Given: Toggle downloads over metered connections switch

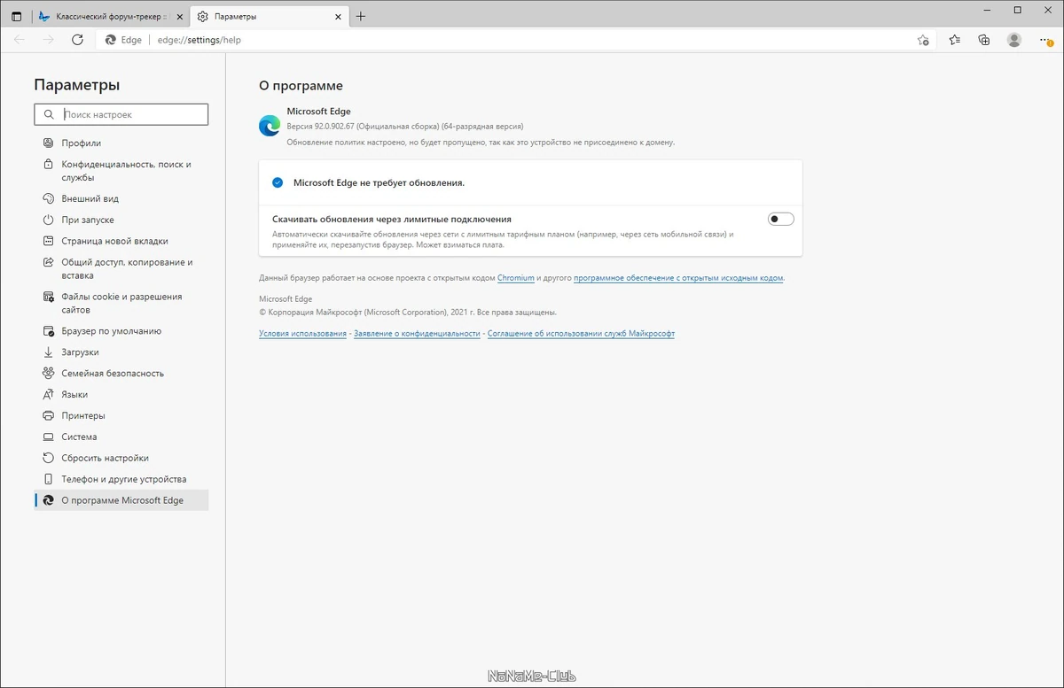Looking at the screenshot, I should point(780,219).
